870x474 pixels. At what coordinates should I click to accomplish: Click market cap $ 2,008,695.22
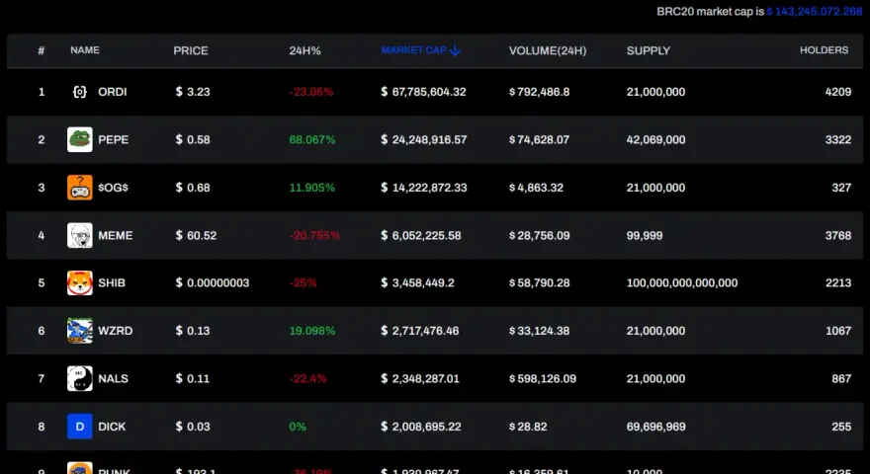coord(421,427)
